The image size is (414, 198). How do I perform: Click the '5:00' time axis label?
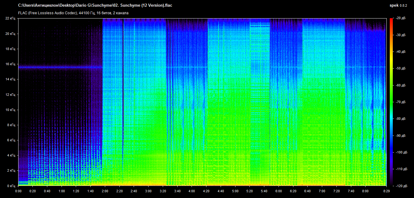coord(235,191)
